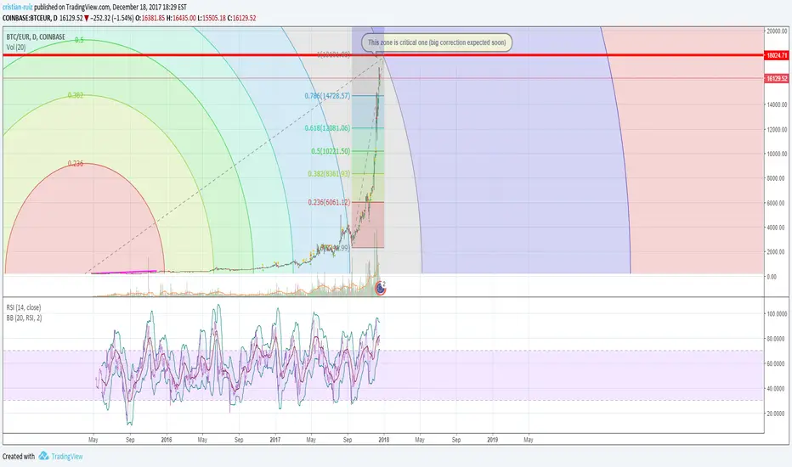Click the 2000.00 price axis label
Viewport: 792px width, 467px height.
pyautogui.click(x=778, y=252)
